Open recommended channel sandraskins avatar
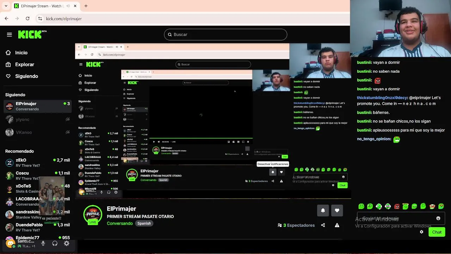This screenshot has height=254, width=451. point(10,214)
